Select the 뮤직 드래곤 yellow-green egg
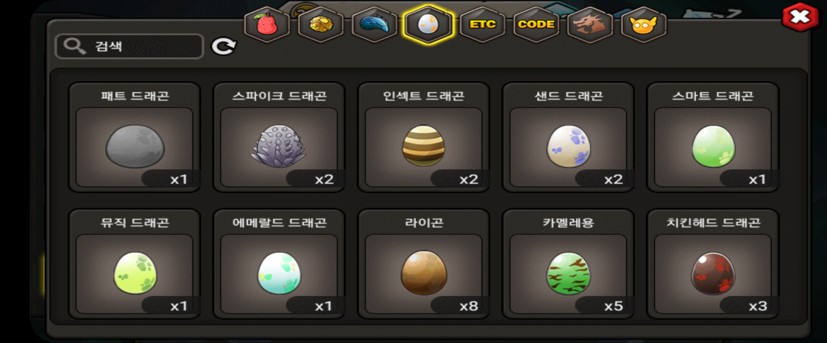The image size is (827, 343). tap(134, 264)
